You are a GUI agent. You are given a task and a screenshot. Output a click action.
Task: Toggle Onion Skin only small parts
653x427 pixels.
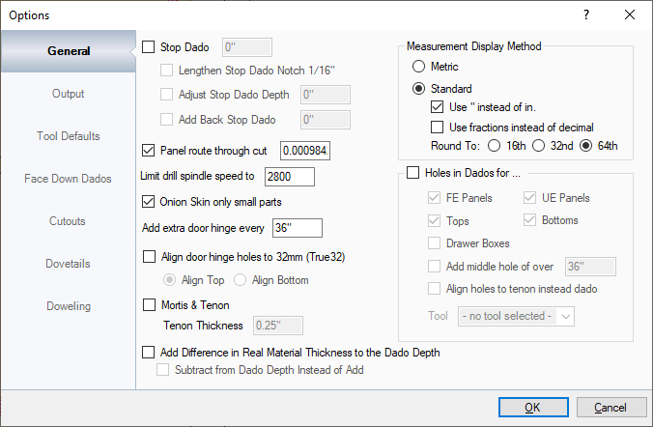149,202
